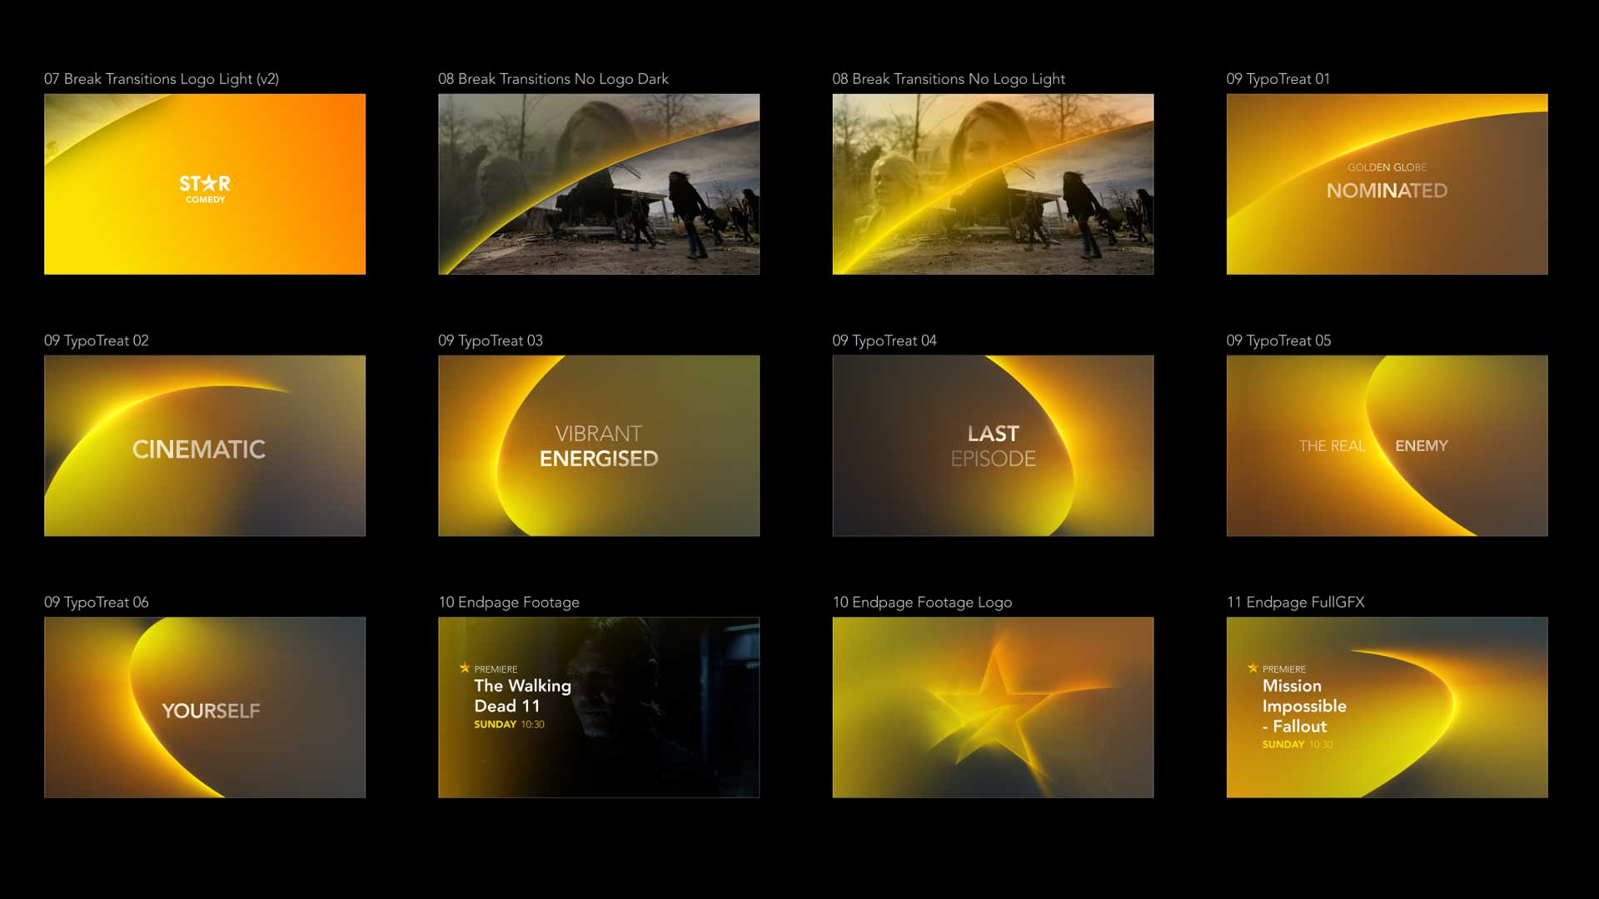Viewport: 1599px width, 899px height.
Task: Select the 08 Break Transitions No Logo Light frame
Action: coord(993,184)
